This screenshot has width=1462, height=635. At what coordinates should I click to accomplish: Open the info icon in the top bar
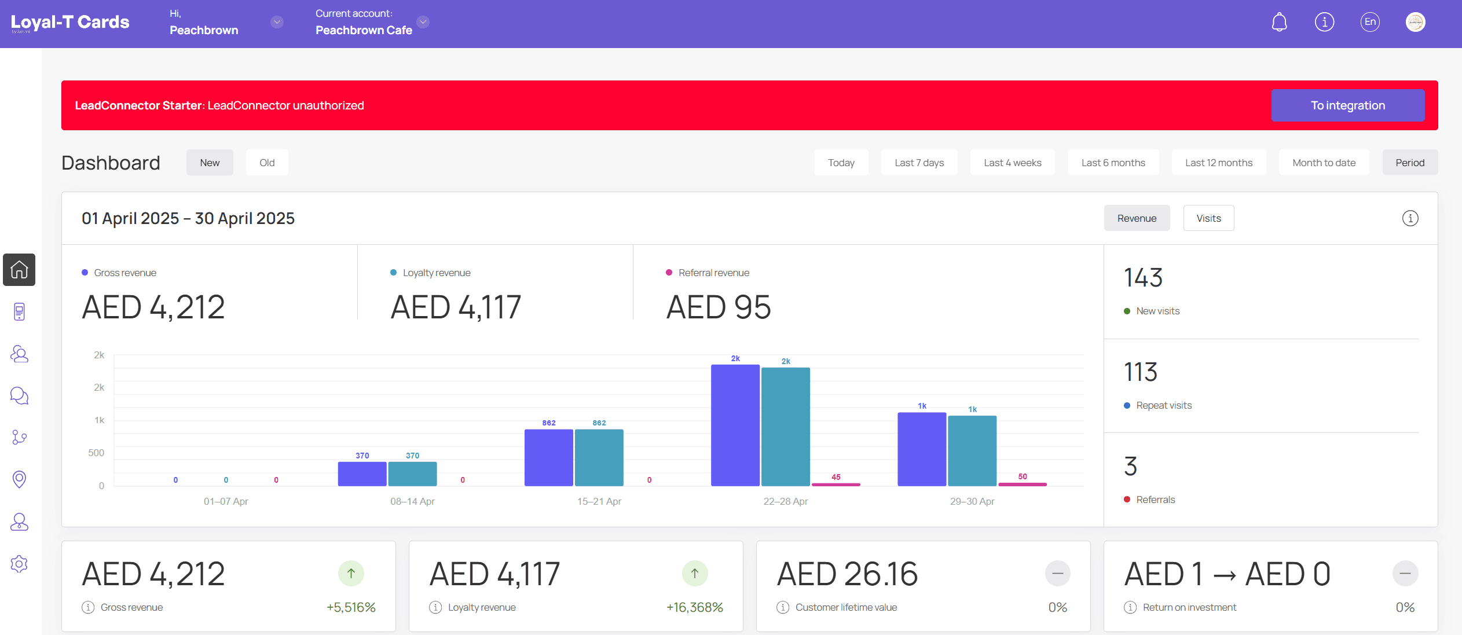click(1324, 21)
